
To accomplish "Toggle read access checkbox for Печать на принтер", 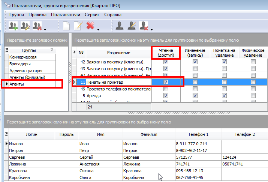I will 166,82.
